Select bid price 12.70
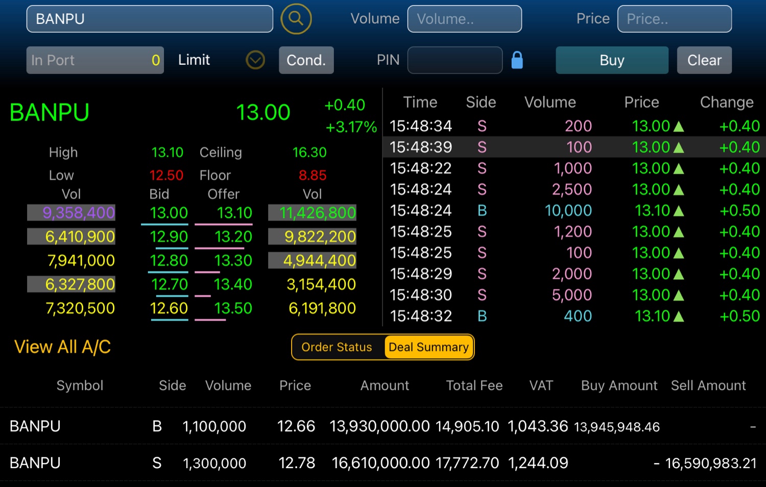The image size is (766, 487). 170,284
